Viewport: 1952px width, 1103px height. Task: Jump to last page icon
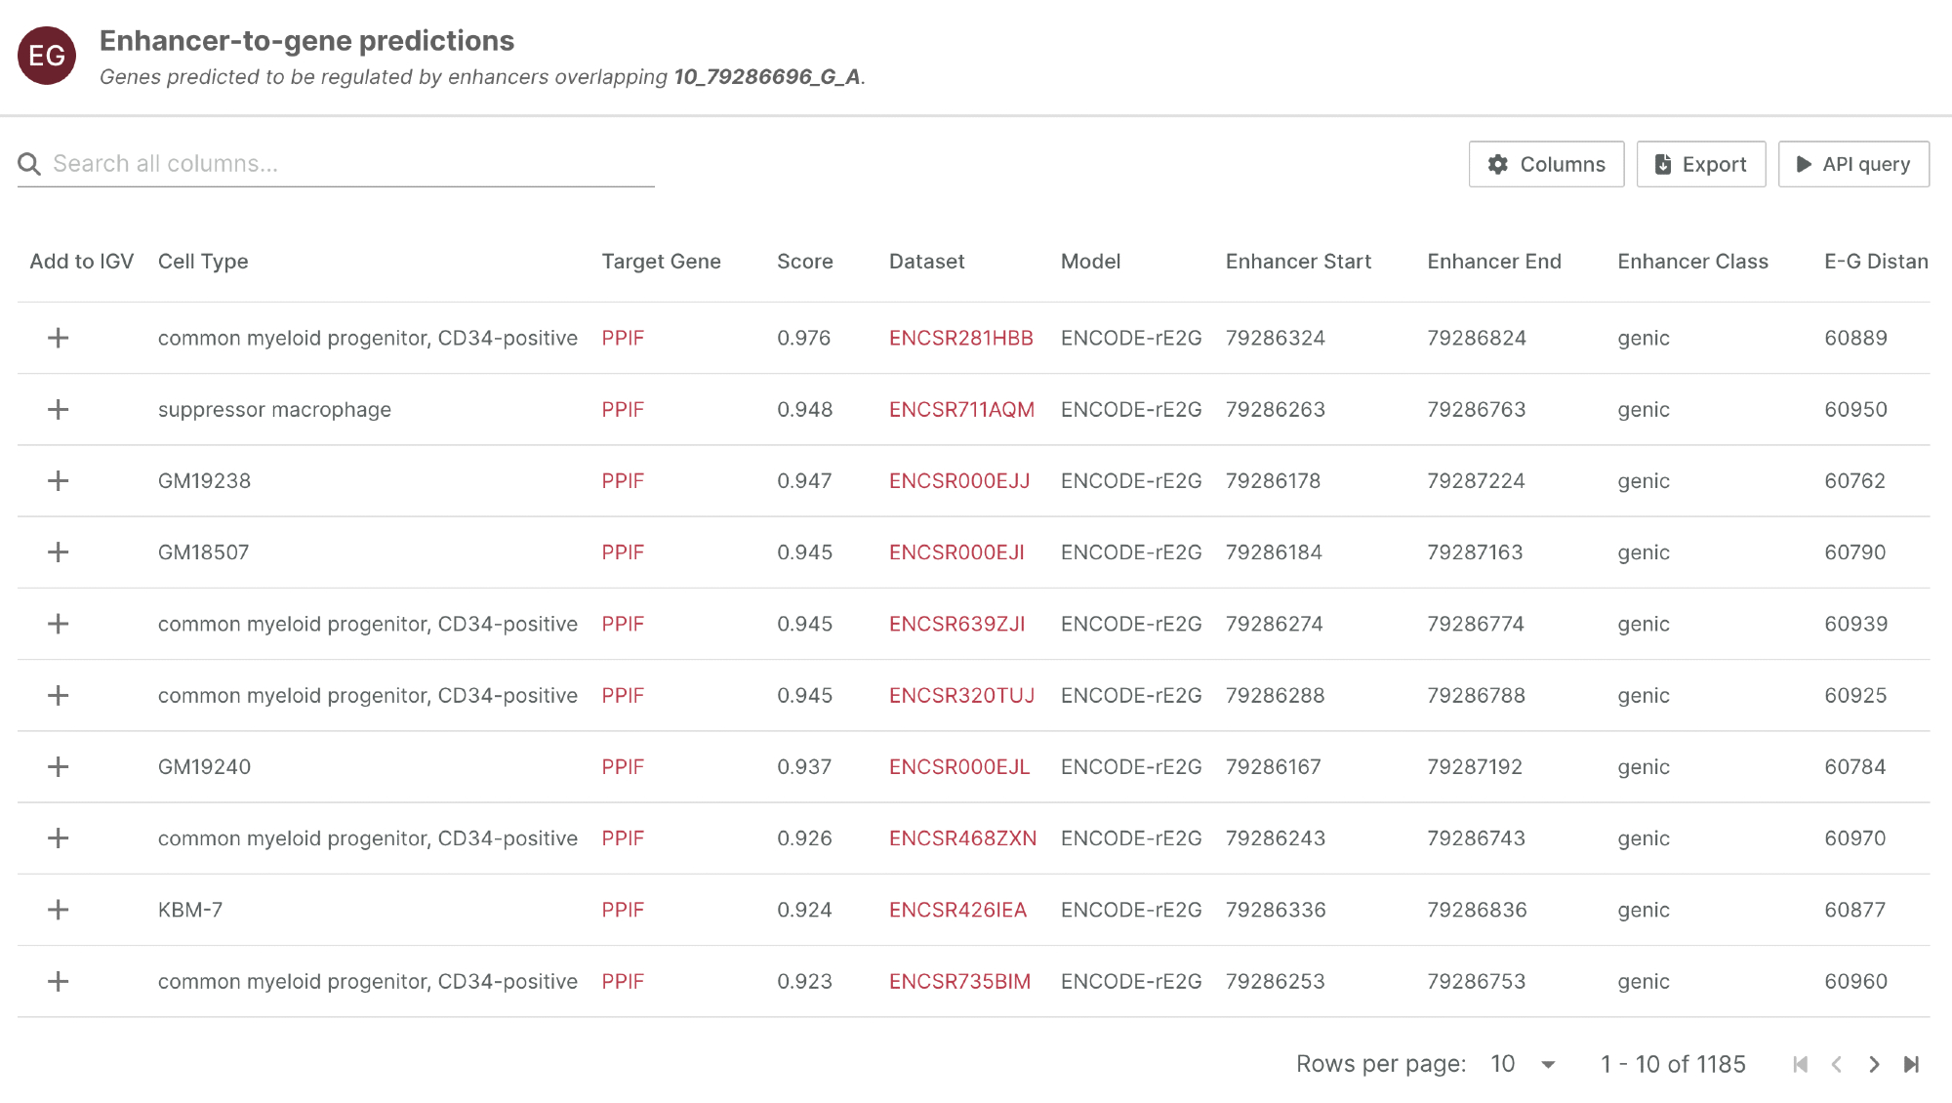tap(1911, 1064)
